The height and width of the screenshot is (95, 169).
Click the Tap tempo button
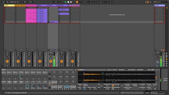point(7,2)
